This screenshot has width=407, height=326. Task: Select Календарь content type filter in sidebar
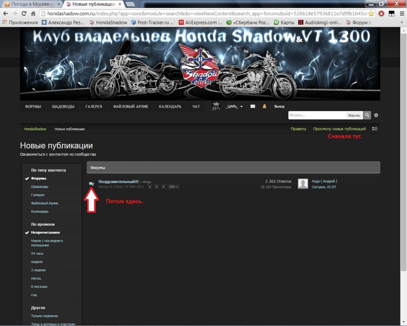click(40, 212)
